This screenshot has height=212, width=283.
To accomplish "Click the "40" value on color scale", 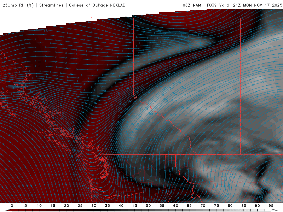I will click(121, 206).
